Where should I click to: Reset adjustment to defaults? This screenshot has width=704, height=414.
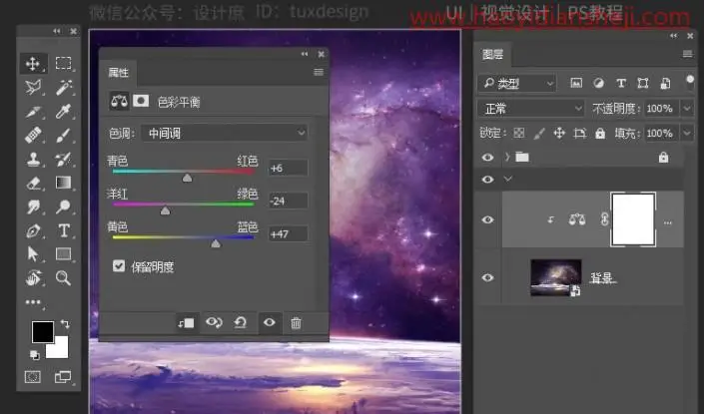[241, 322]
